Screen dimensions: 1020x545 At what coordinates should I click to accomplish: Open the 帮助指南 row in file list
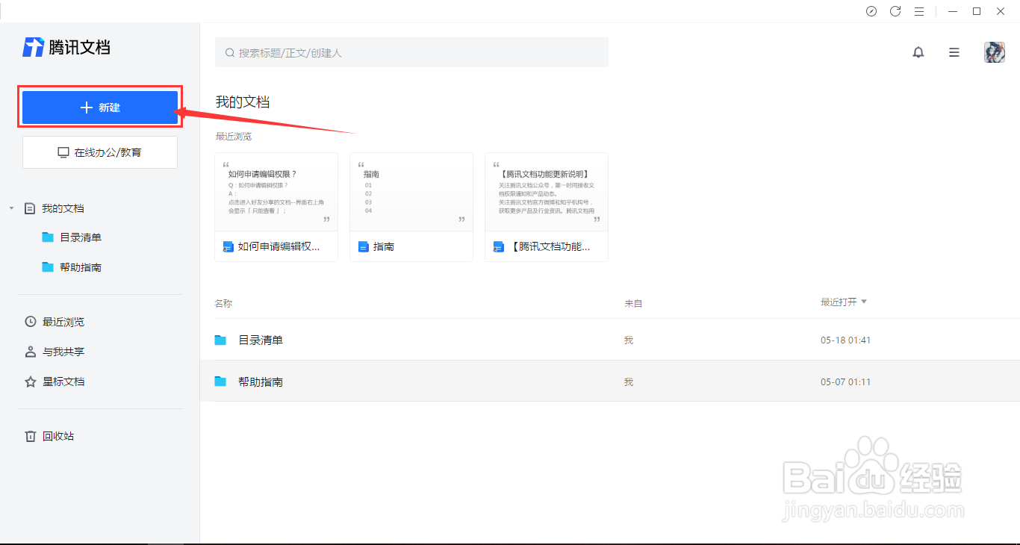tap(610, 381)
